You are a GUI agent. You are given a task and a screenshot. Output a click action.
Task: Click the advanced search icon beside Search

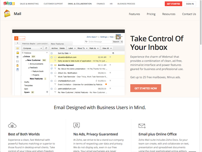122,42
